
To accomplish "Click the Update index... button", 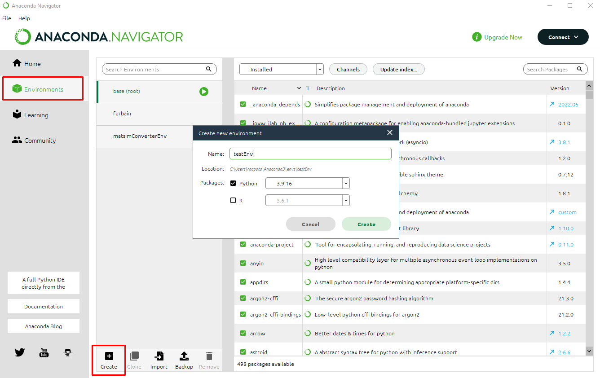I will pos(399,69).
